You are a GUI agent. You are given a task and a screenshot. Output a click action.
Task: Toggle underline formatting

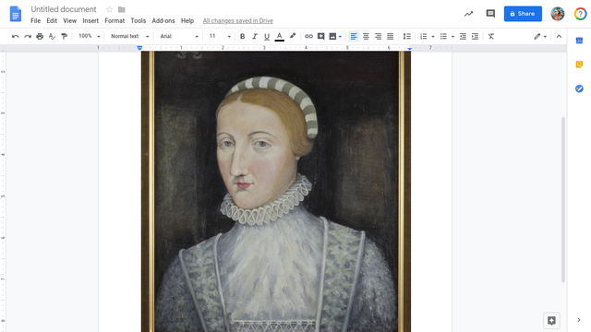click(x=267, y=37)
